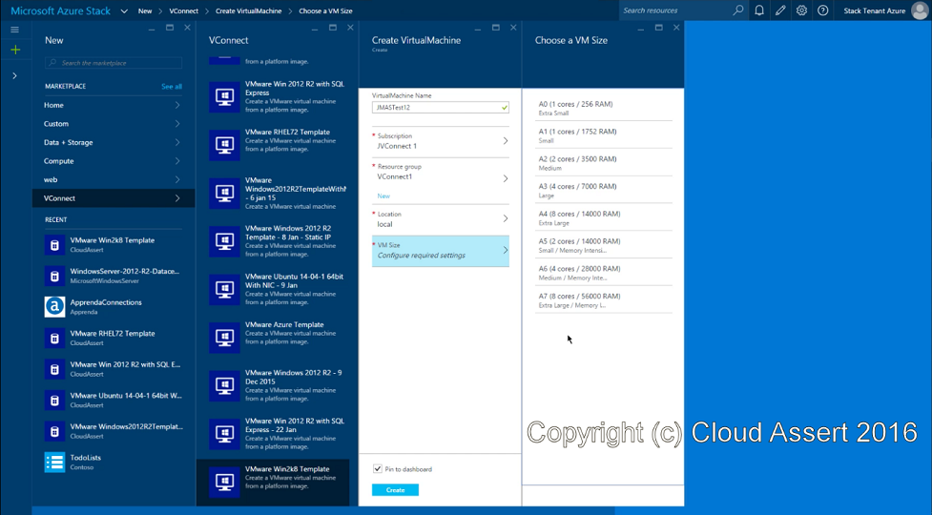Screen dimensions: 932x515
Task: Choose A3 Large VM size
Action: coord(604,190)
